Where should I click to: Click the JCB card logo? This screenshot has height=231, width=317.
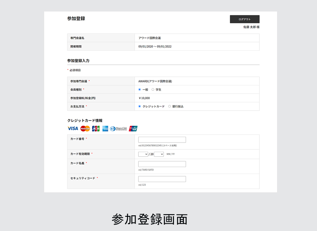pos(96,128)
